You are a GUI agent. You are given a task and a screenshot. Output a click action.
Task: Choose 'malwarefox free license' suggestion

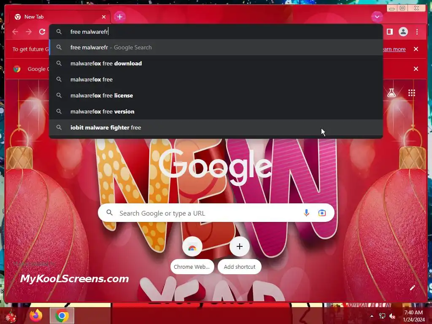216,95
